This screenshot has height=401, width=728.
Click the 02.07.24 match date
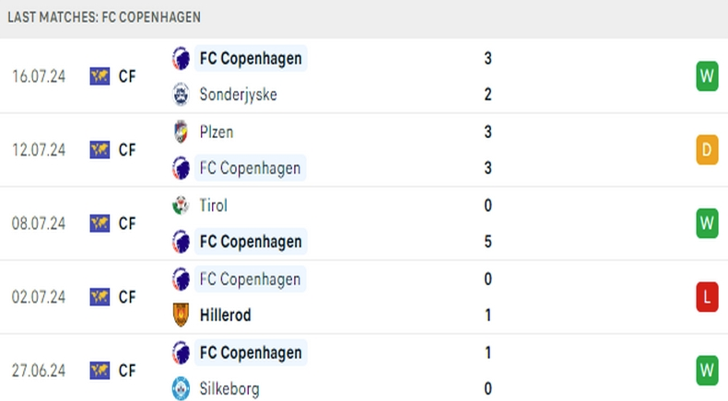click(x=39, y=297)
